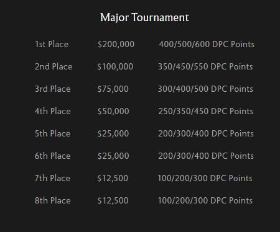Click the $75,000 prize amount
This screenshot has height=232, width=280.
(x=113, y=89)
